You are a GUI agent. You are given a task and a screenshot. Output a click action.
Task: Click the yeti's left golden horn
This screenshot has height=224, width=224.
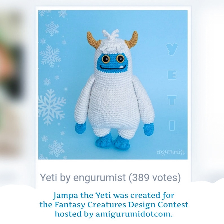[x=93, y=40]
